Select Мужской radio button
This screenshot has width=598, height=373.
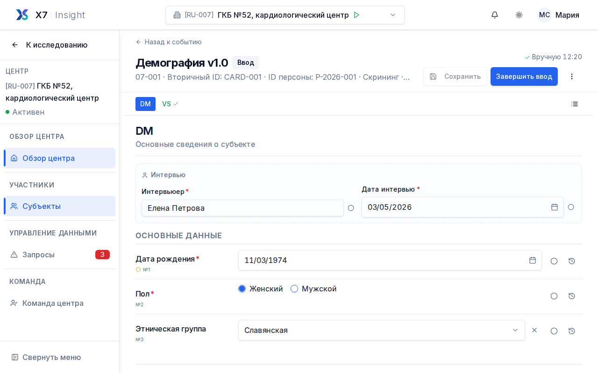(x=294, y=289)
